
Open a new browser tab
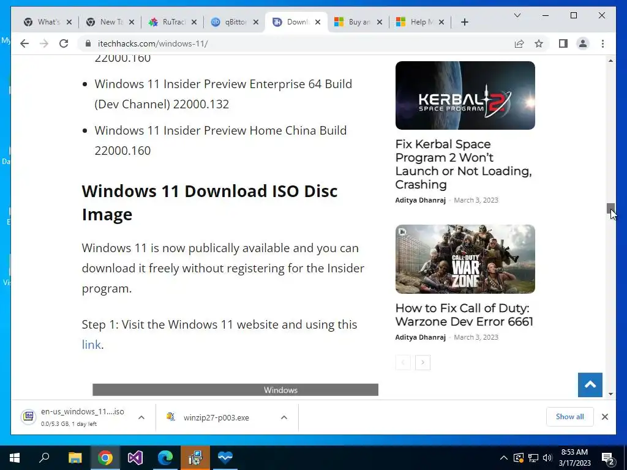464,22
